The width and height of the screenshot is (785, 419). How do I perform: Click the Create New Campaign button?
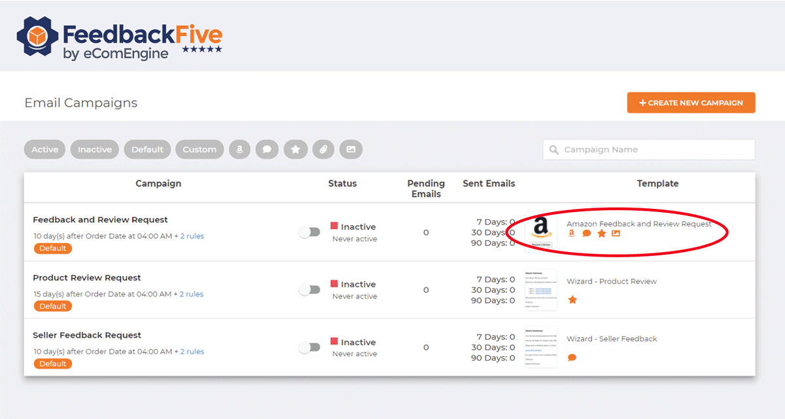pos(691,103)
